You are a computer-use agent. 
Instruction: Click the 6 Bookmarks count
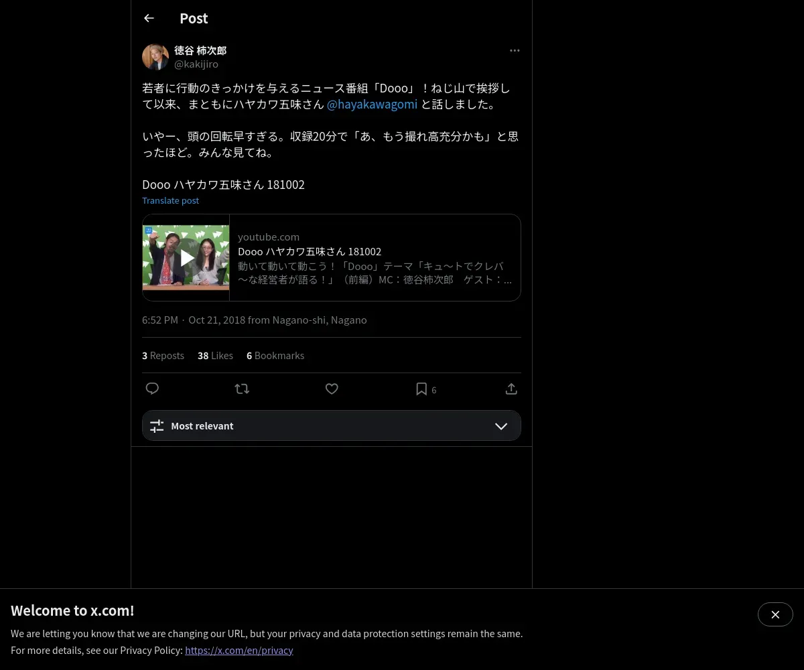point(275,356)
